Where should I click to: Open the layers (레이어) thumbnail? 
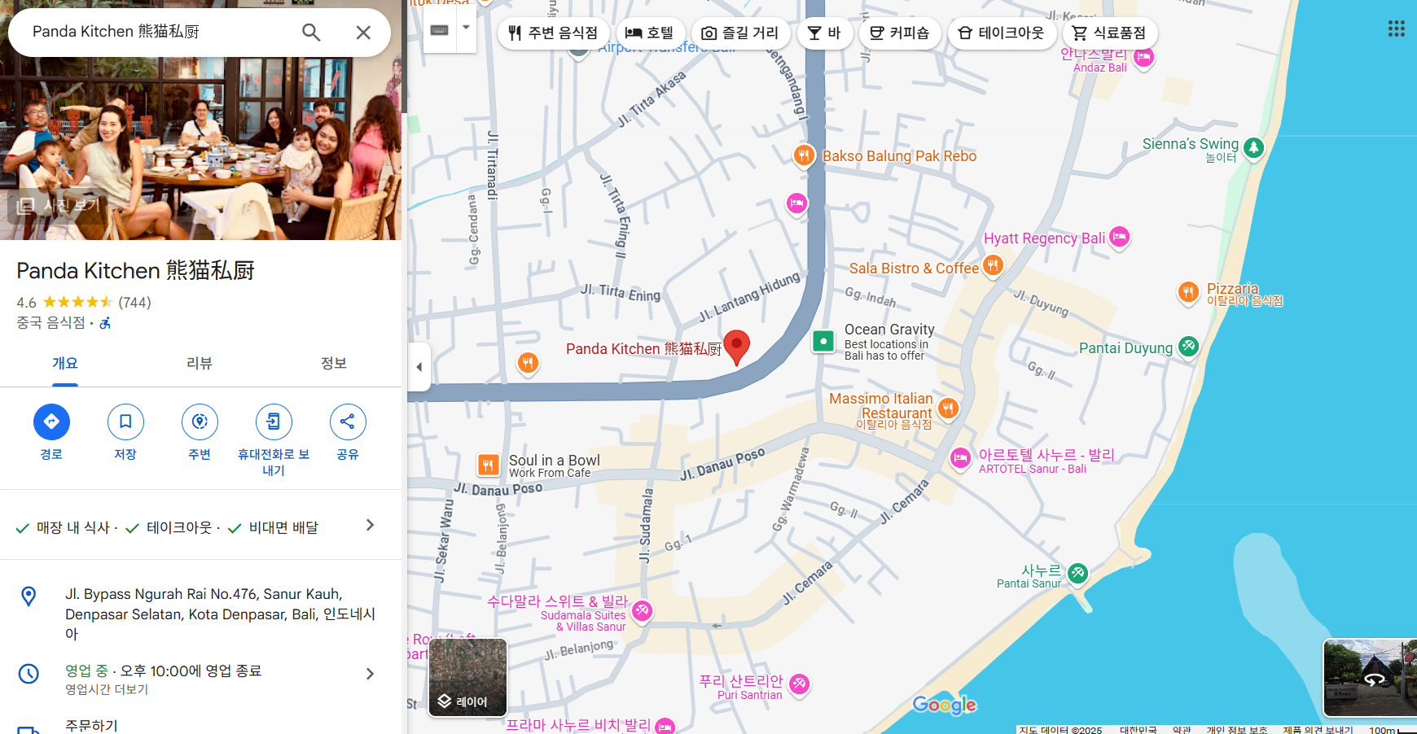pos(467,678)
